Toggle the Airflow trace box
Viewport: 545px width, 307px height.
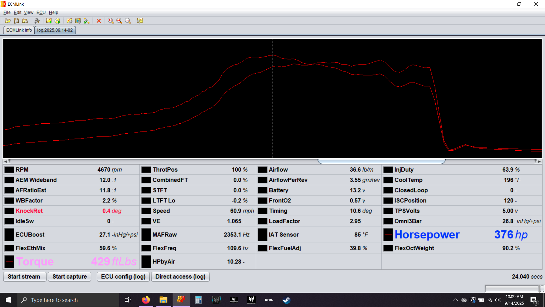coord(263,170)
